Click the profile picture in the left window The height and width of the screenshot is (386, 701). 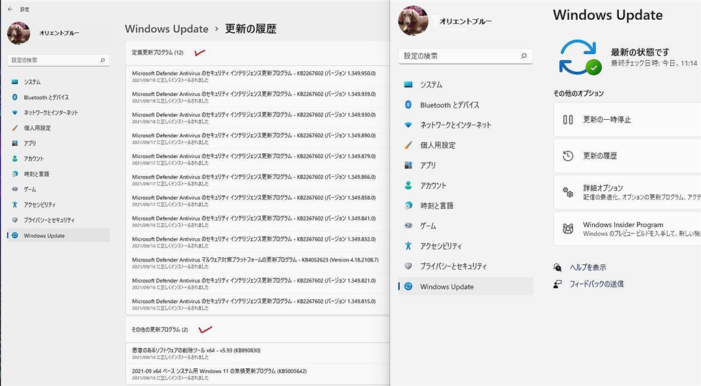pos(18,33)
